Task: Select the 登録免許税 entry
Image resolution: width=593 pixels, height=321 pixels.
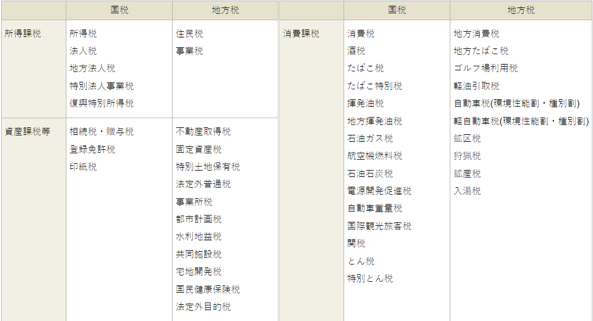Action: (x=92, y=149)
